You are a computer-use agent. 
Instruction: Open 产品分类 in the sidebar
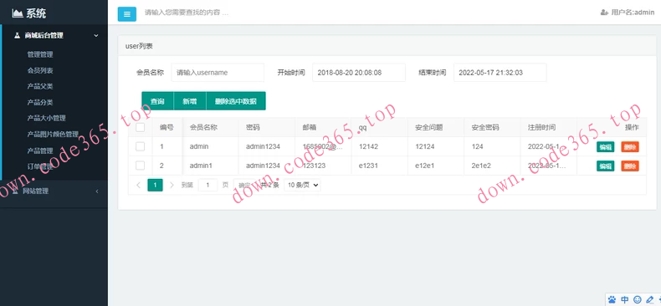click(x=40, y=103)
